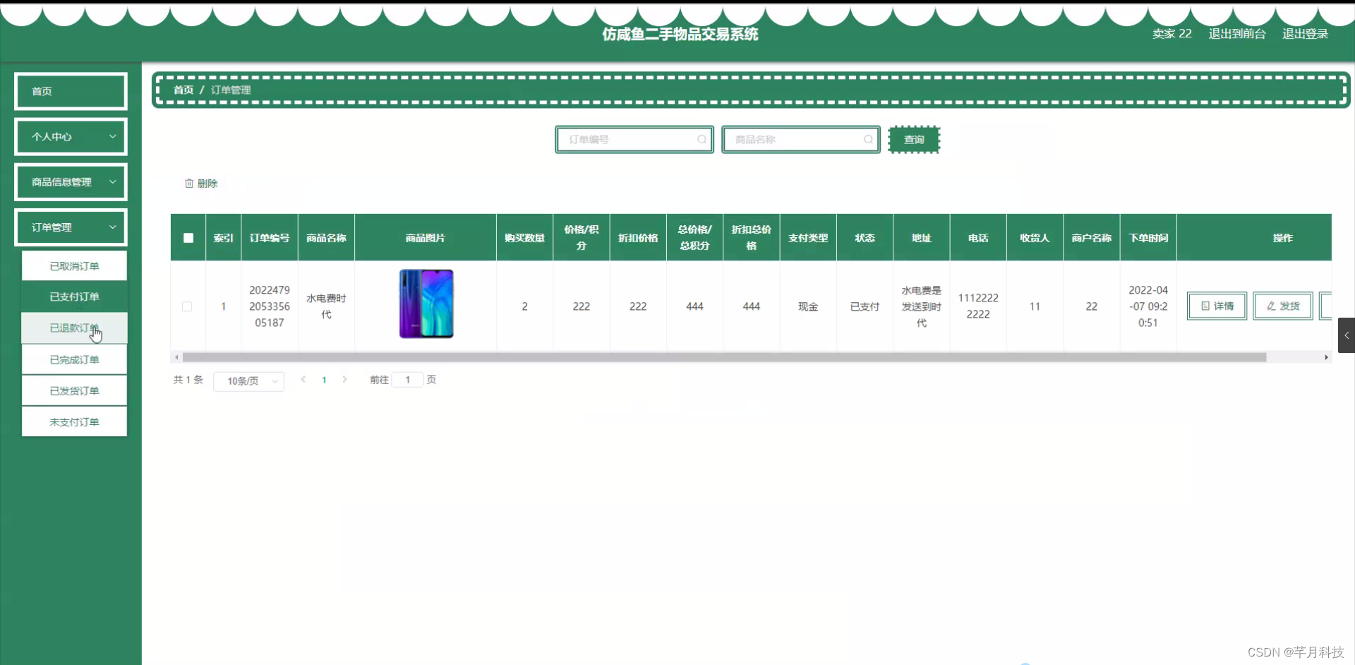The width and height of the screenshot is (1355, 665).
Task: Click the pencil icon inside the 发货 button
Action: [x=1270, y=306]
